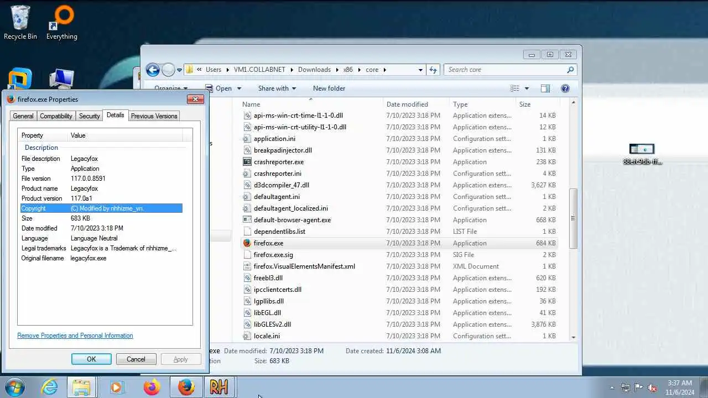This screenshot has height=398, width=708.
Task: Click the Explorer Back navigation button
Action: [153, 70]
